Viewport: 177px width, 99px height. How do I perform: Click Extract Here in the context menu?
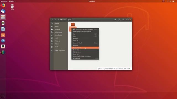tap(85, 48)
